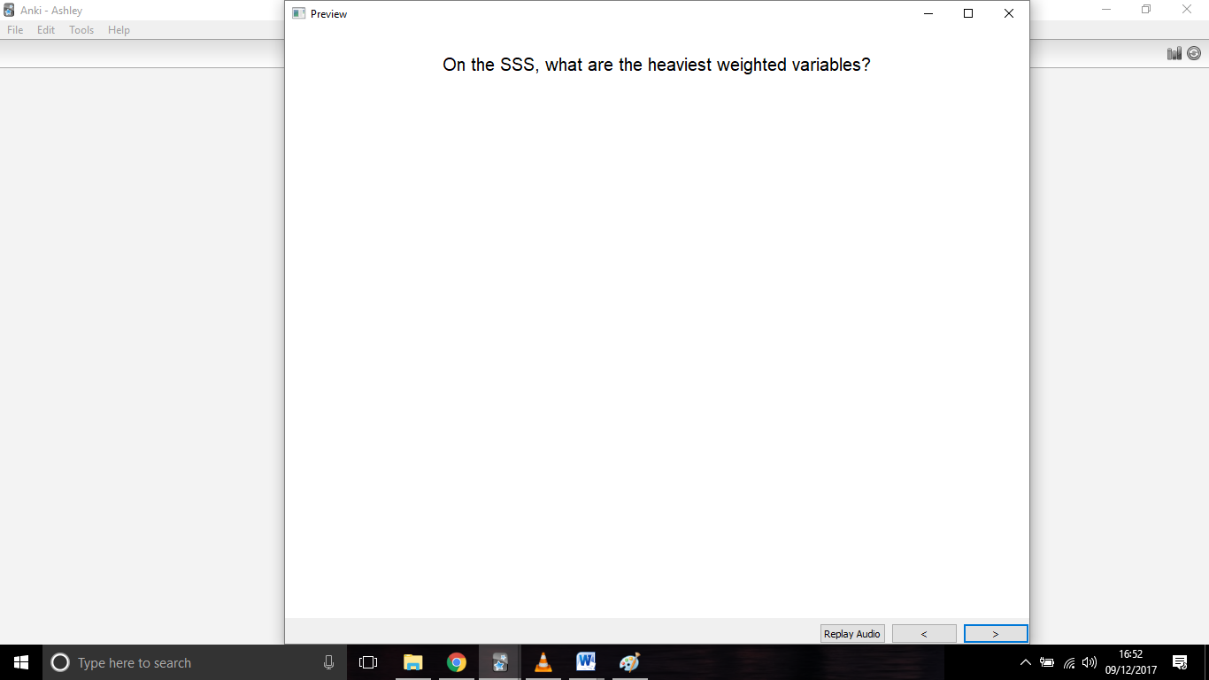The height and width of the screenshot is (680, 1209).
Task: Click the Anki app icon in the title bar
Action: click(10, 10)
